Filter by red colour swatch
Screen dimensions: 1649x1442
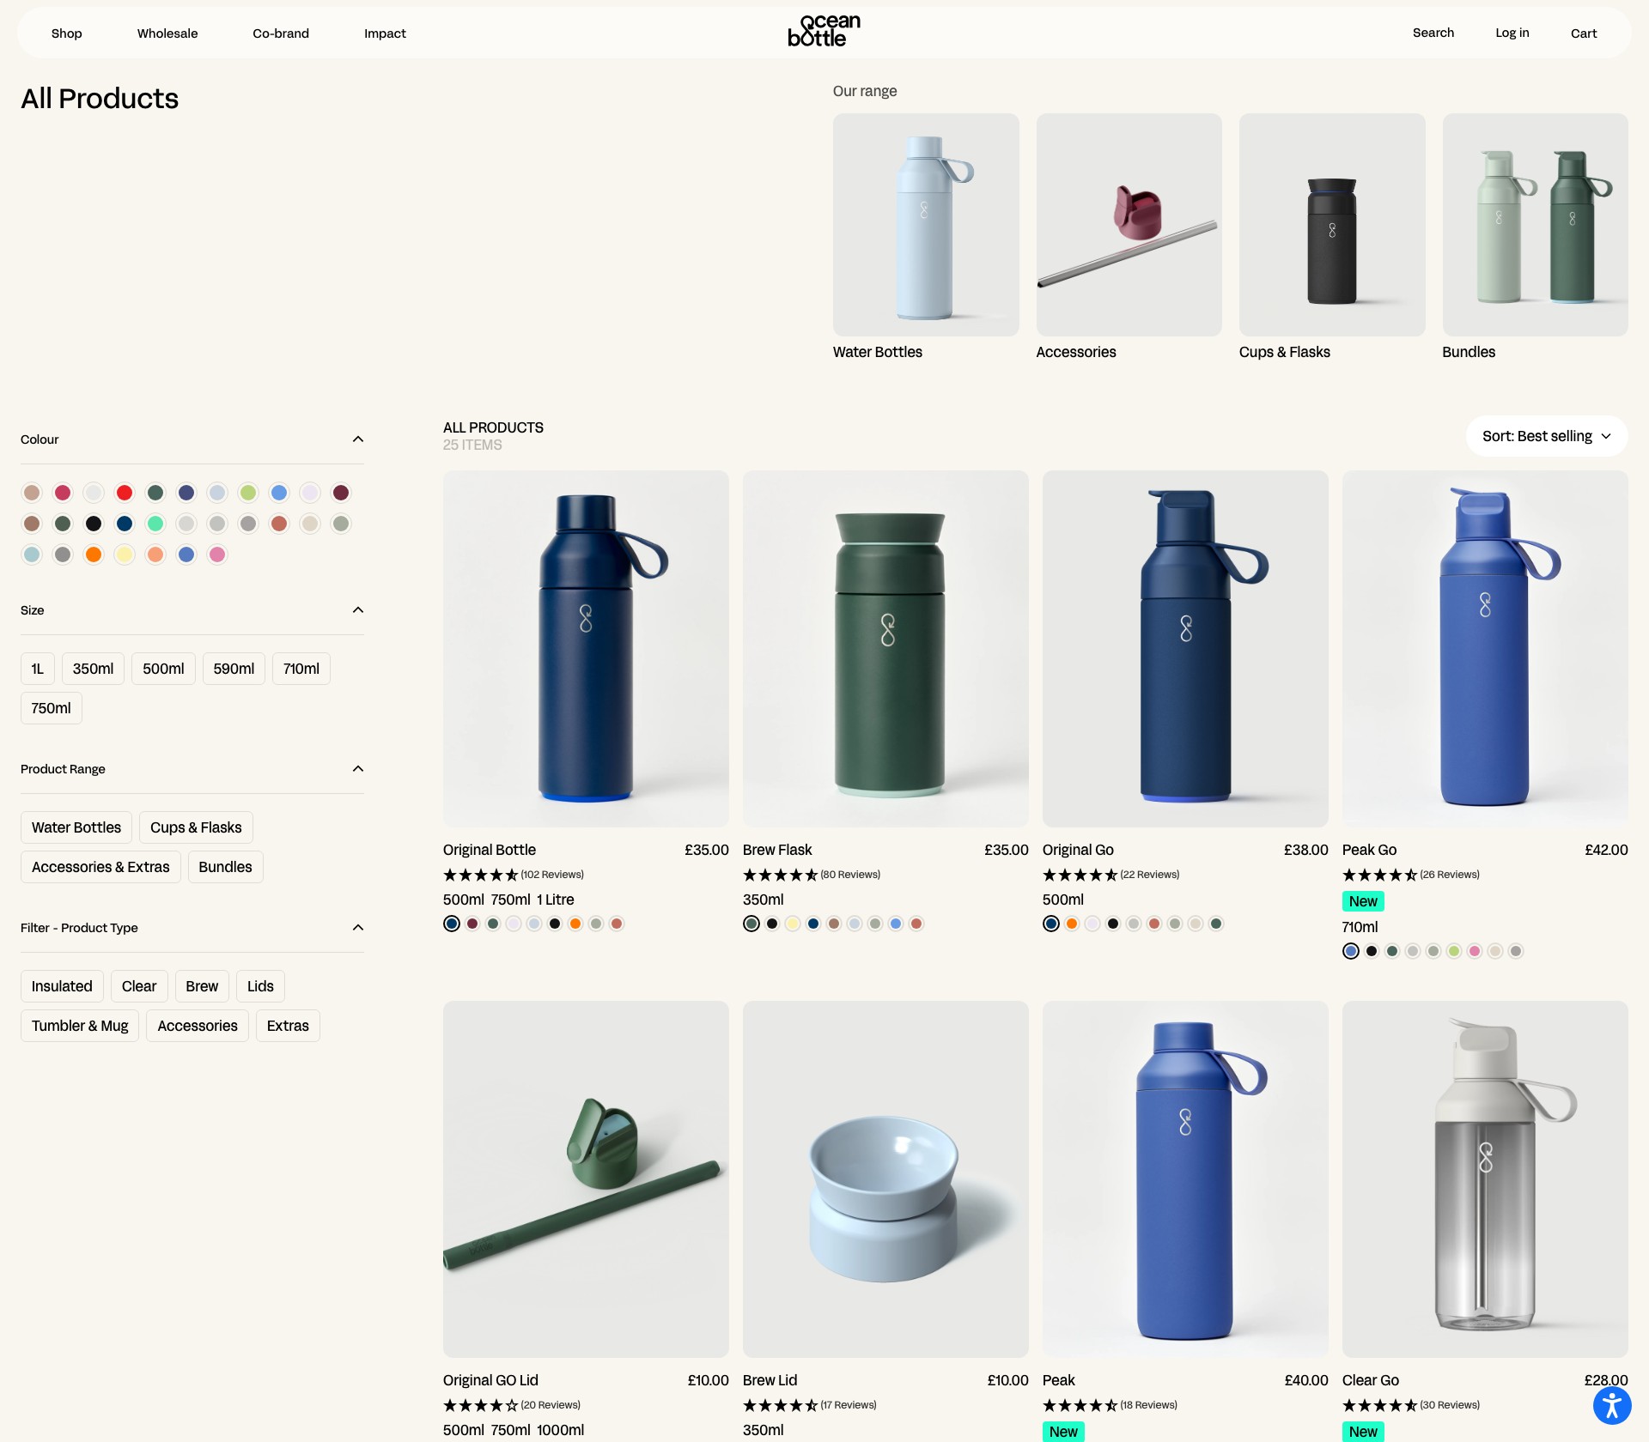pyautogui.click(x=125, y=493)
